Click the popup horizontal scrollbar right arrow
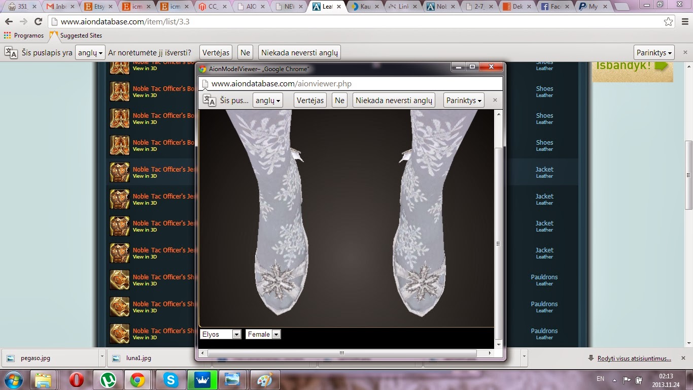The image size is (693, 390). click(490, 353)
